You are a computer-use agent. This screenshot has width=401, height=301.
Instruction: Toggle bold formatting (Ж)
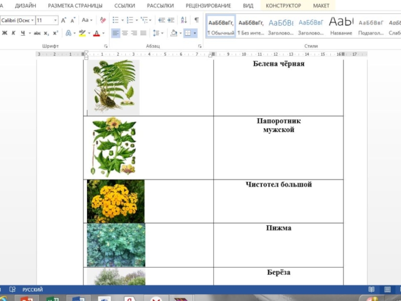pos(5,33)
